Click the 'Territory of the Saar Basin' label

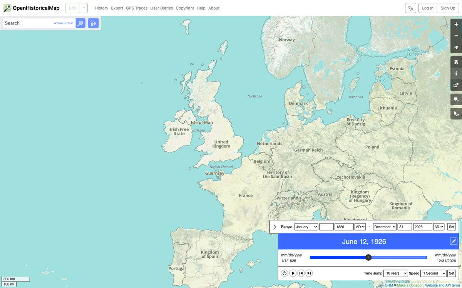(278, 174)
